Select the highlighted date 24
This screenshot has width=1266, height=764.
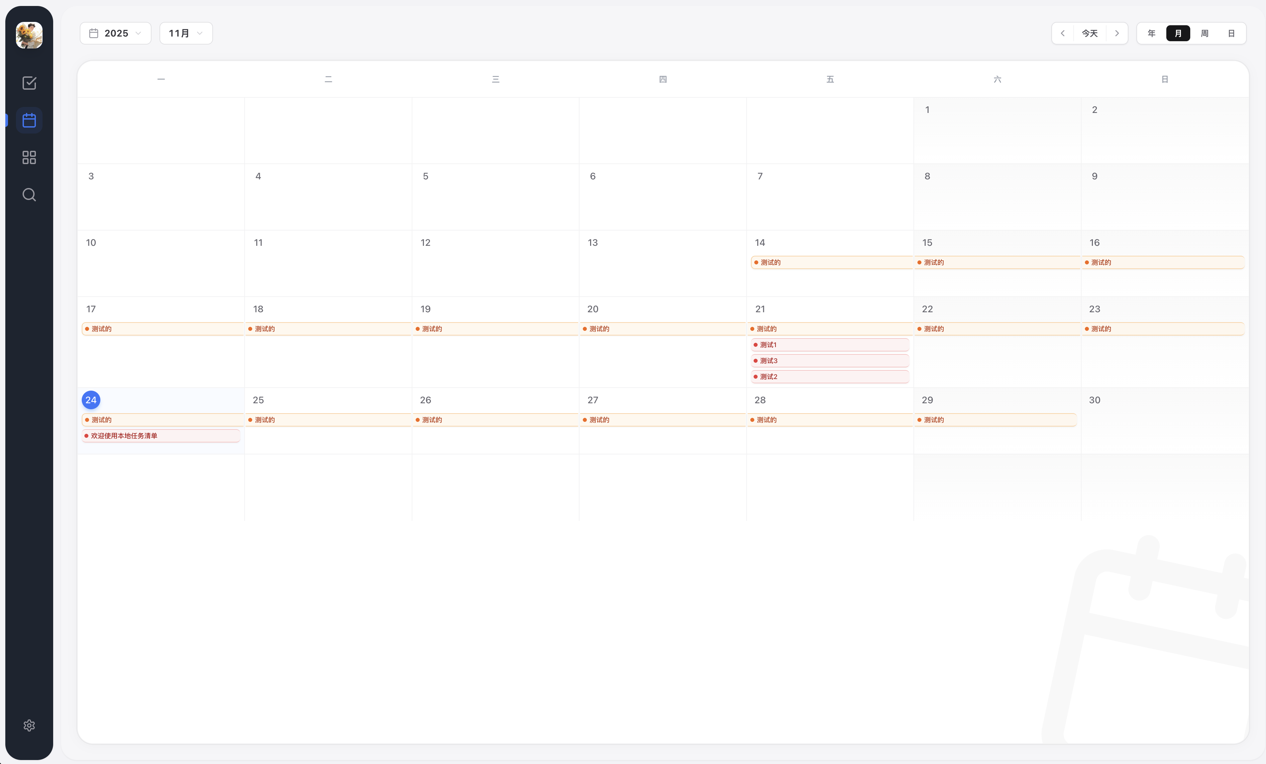[x=91, y=400]
